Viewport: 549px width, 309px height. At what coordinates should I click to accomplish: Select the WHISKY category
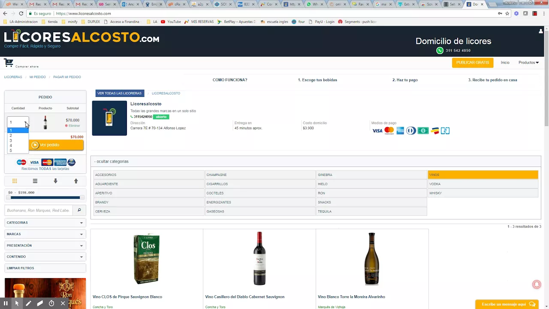coord(483,193)
